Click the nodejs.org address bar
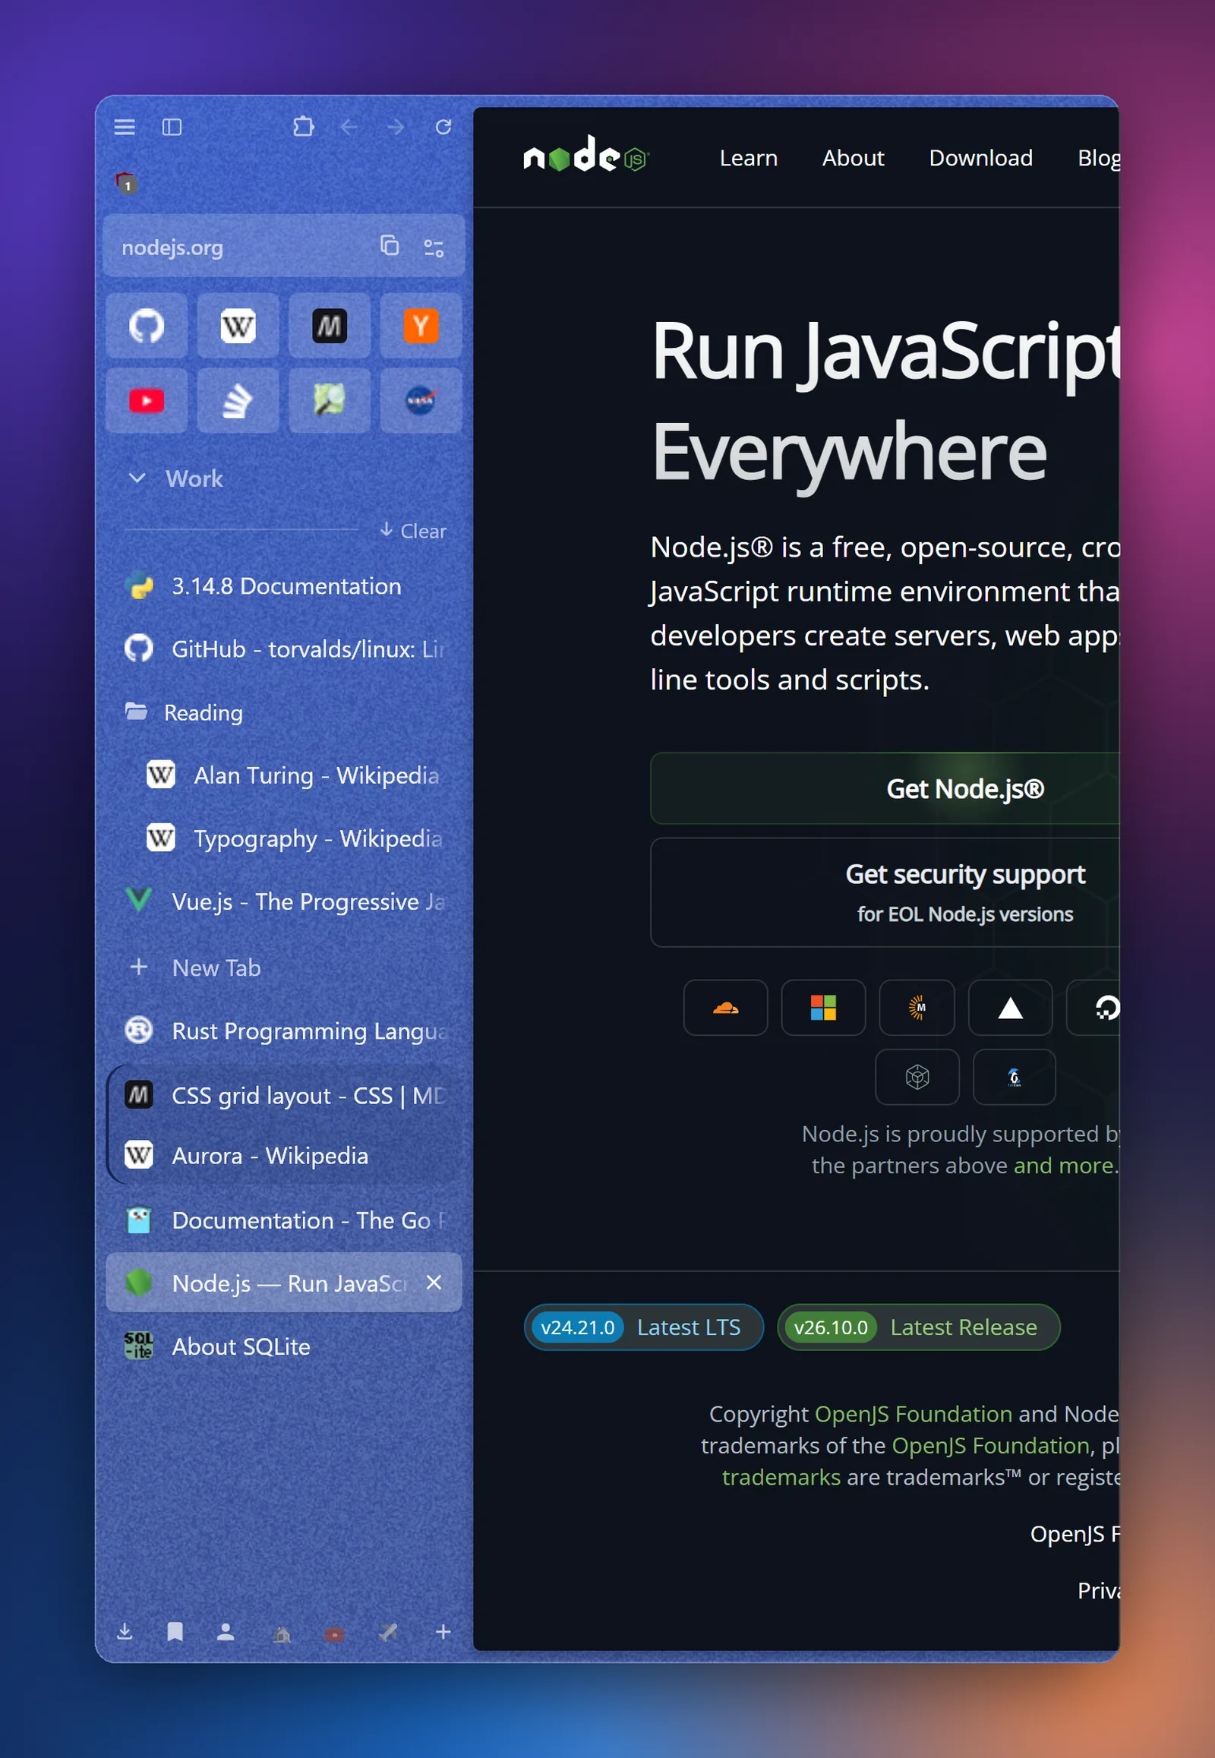Image resolution: width=1215 pixels, height=1758 pixels. pyautogui.click(x=284, y=247)
